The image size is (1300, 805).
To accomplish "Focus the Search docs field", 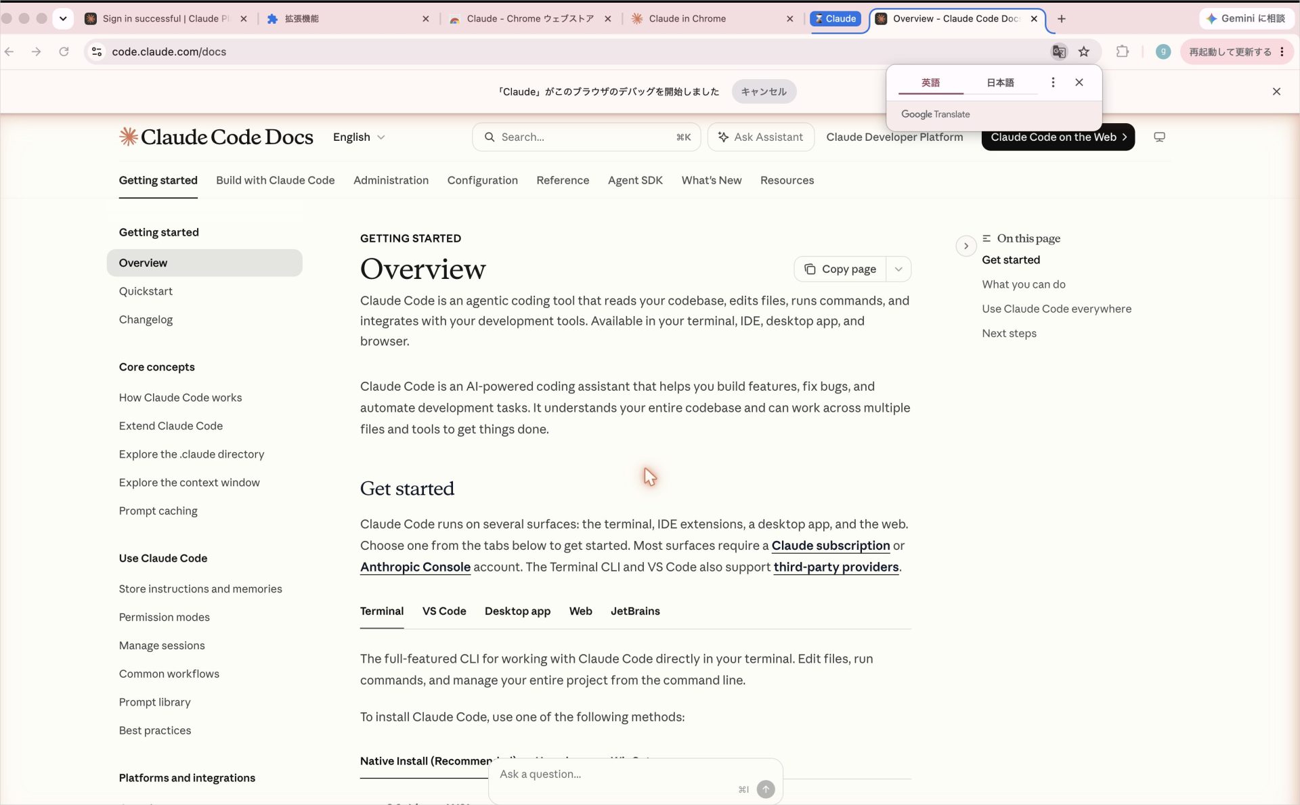I will coord(587,137).
